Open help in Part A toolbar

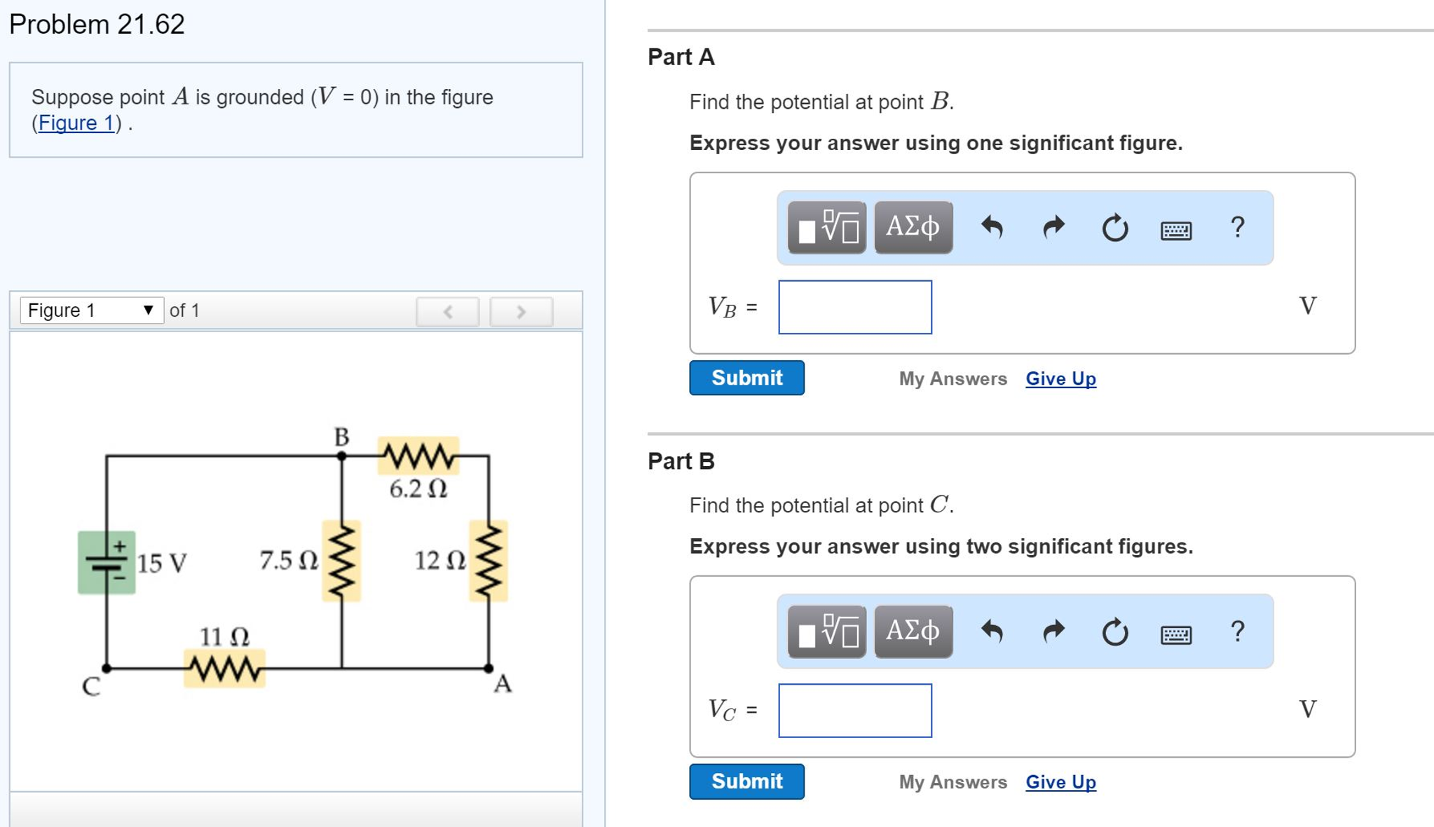(1238, 227)
